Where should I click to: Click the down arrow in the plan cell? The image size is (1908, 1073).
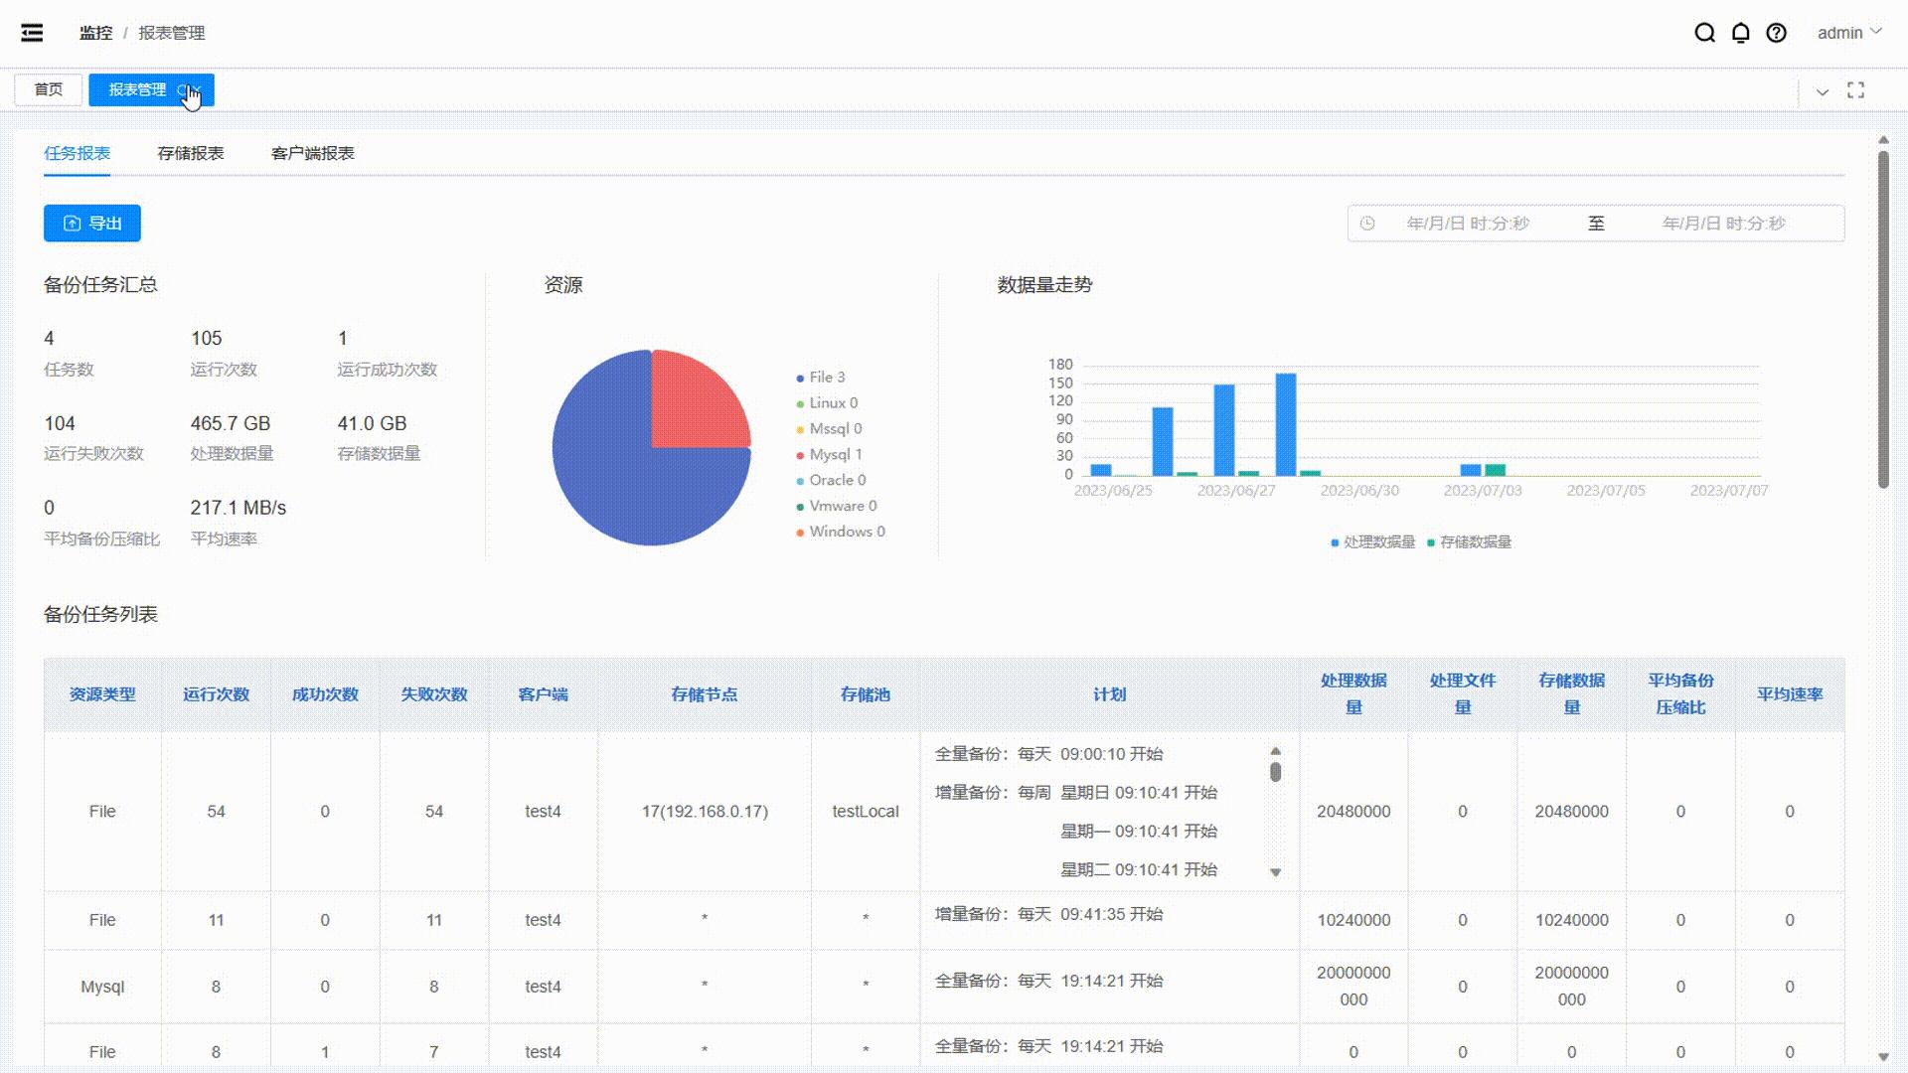click(1276, 872)
